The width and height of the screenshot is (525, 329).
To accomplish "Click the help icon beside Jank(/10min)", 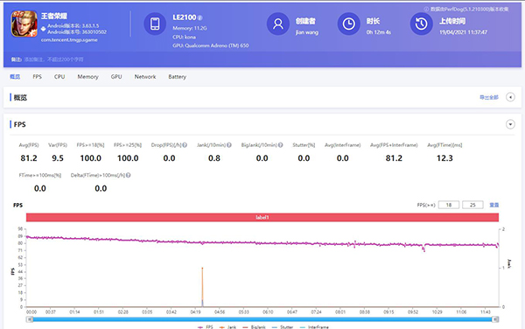I will tap(229, 145).
